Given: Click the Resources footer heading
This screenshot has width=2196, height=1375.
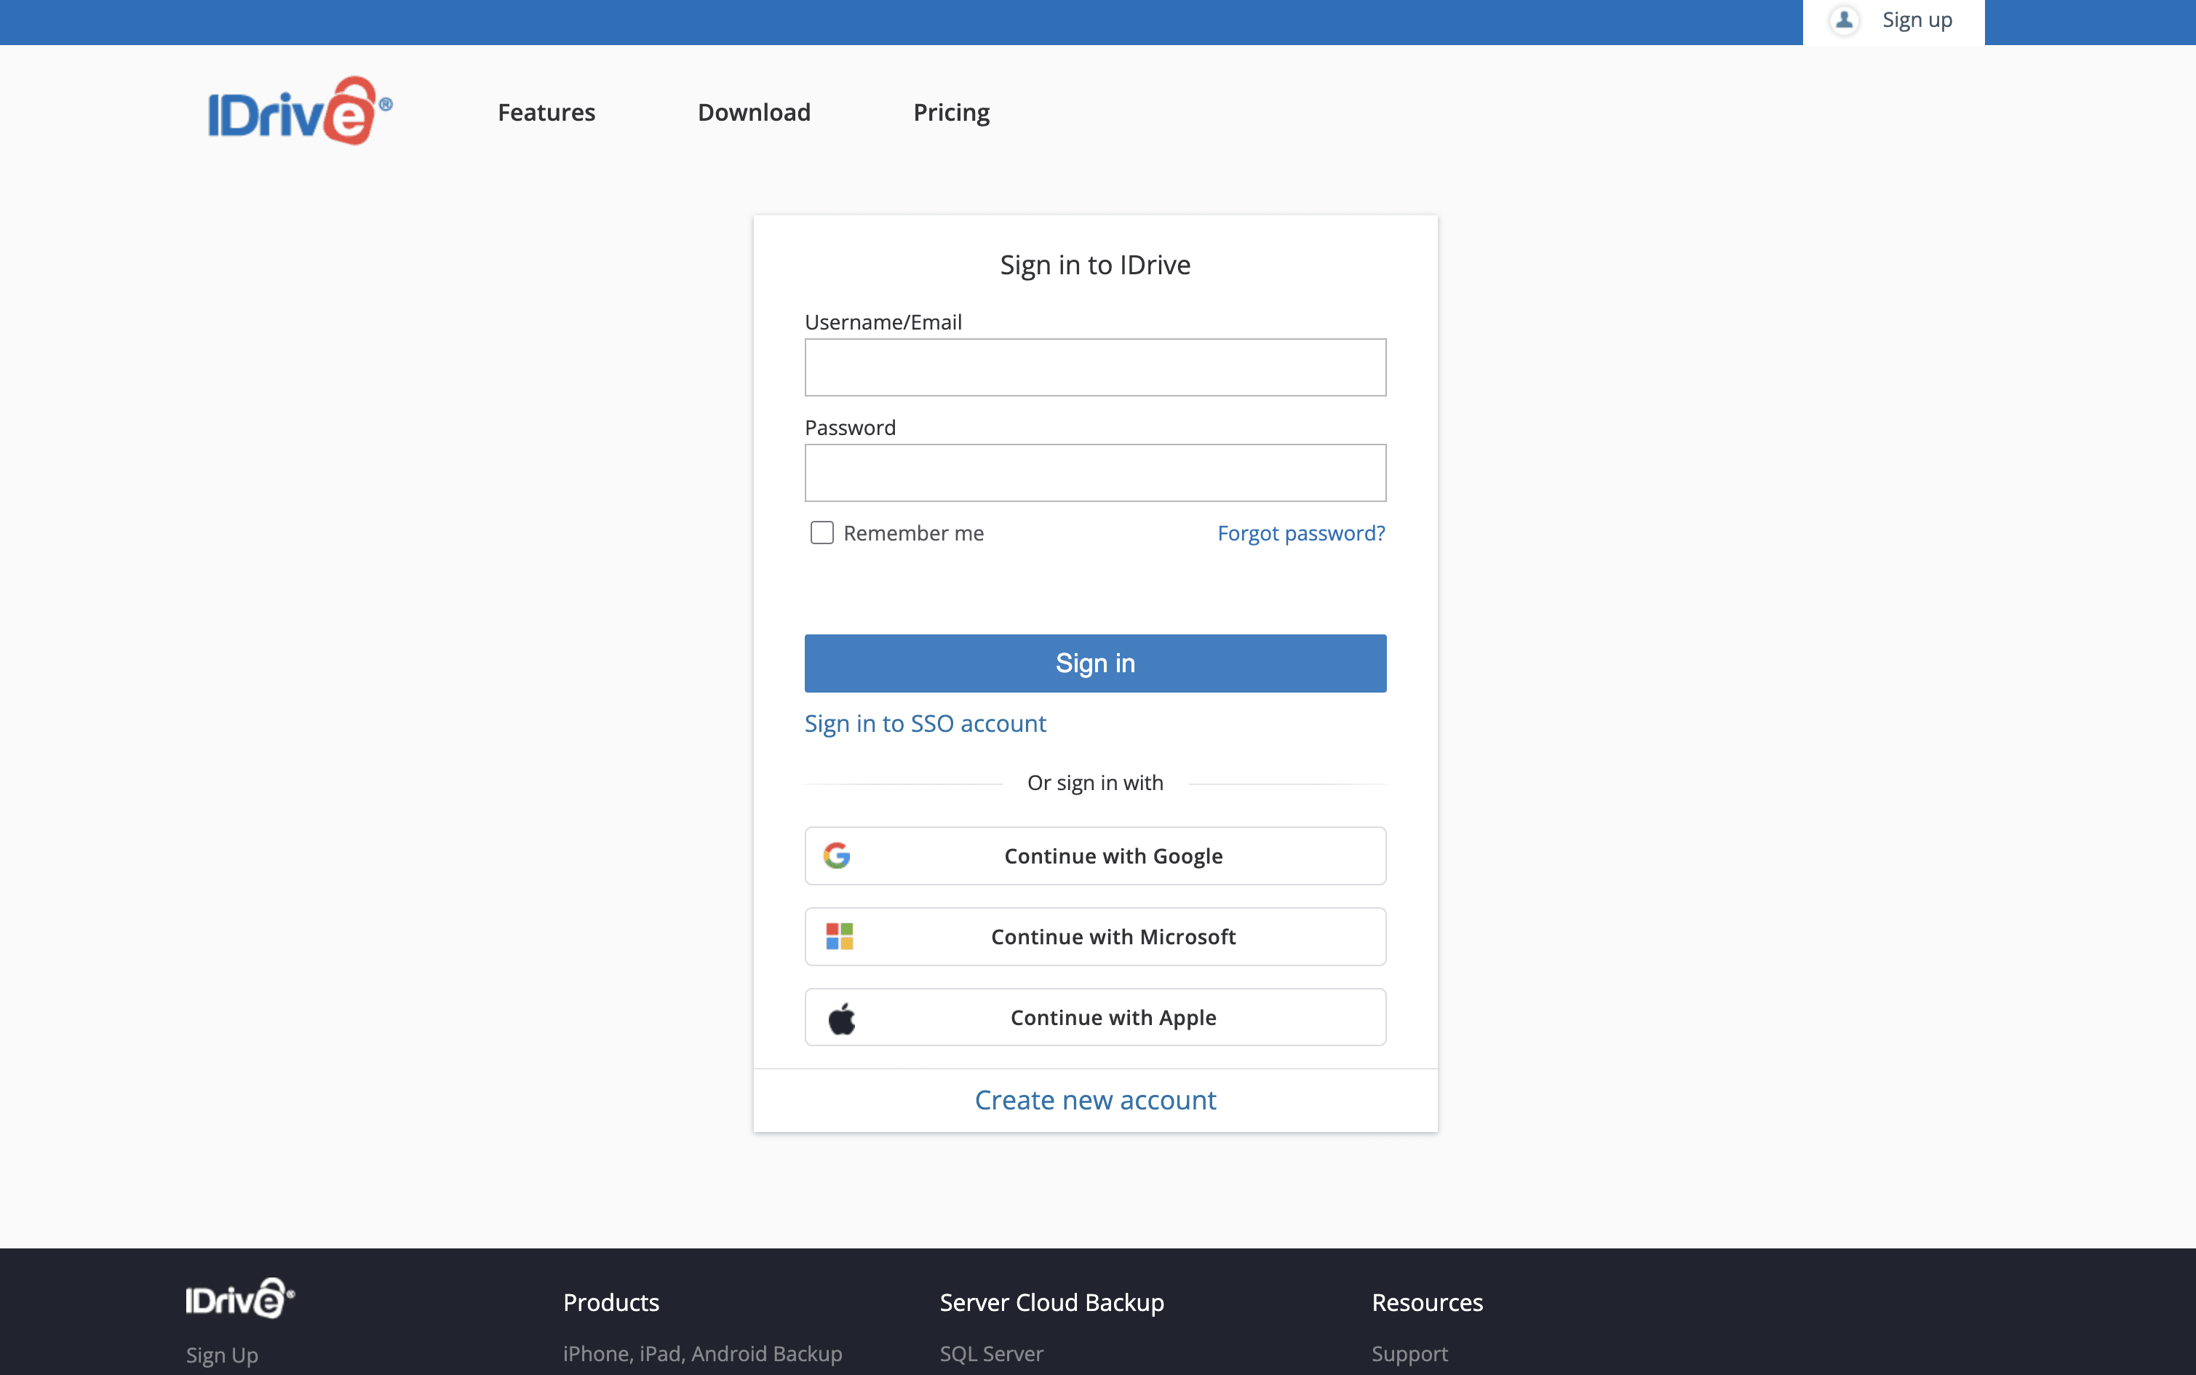Looking at the screenshot, I should [1427, 1302].
